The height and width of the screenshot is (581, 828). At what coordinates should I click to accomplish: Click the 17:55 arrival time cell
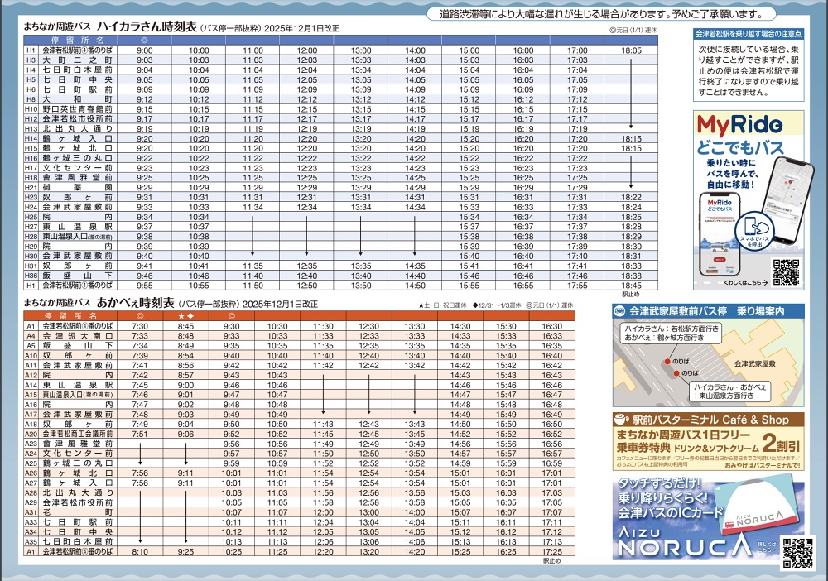577,286
